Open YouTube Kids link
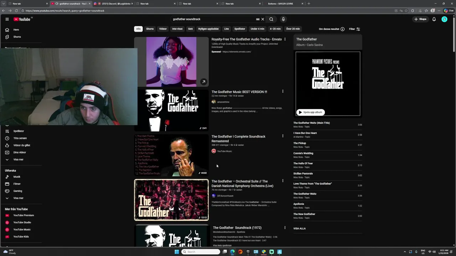Screen dimensions: 456x256 coord(21,237)
